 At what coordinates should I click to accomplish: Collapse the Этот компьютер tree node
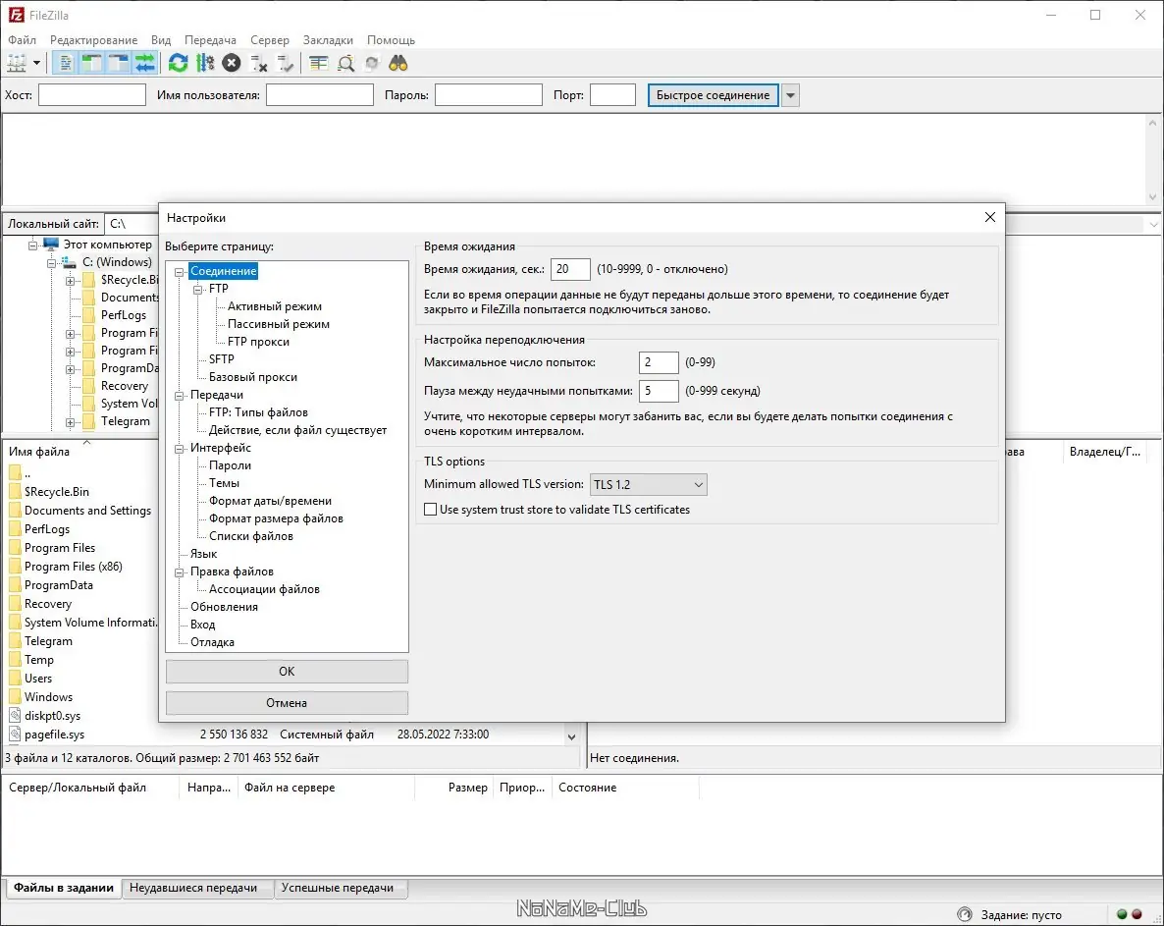32,245
